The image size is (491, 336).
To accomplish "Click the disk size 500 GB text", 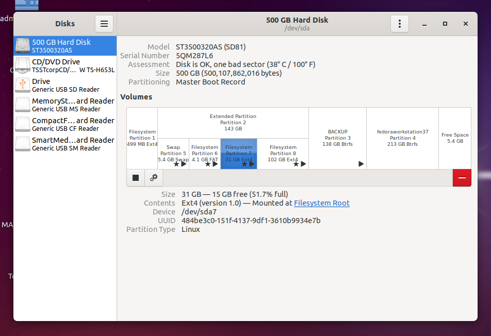I will (228, 73).
